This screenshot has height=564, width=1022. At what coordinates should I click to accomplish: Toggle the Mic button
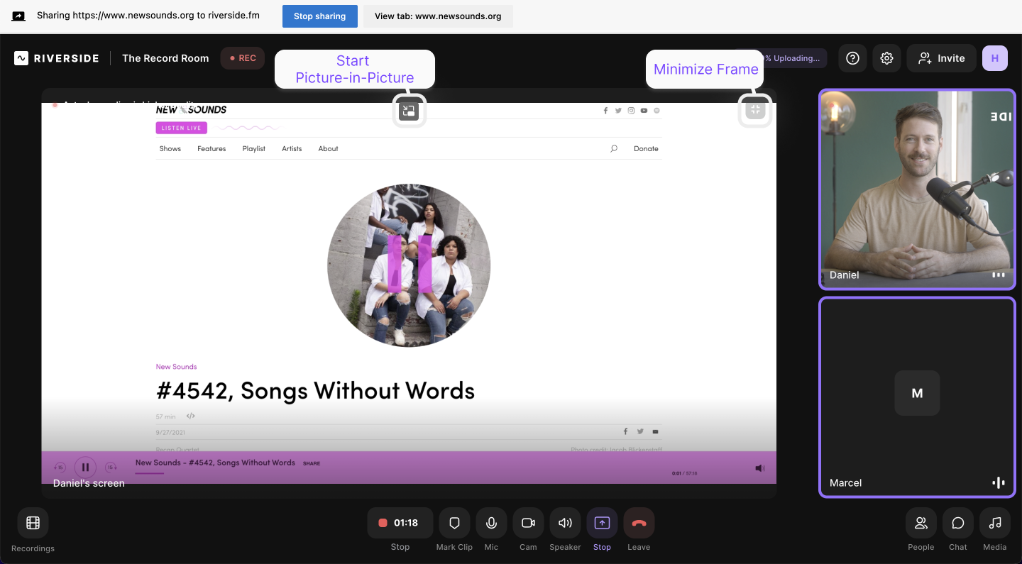491,523
